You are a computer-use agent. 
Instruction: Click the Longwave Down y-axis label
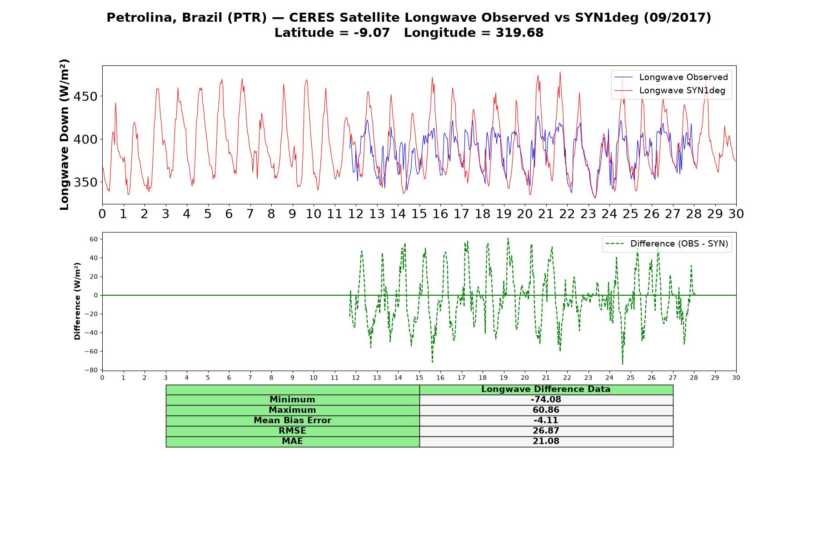pos(64,134)
